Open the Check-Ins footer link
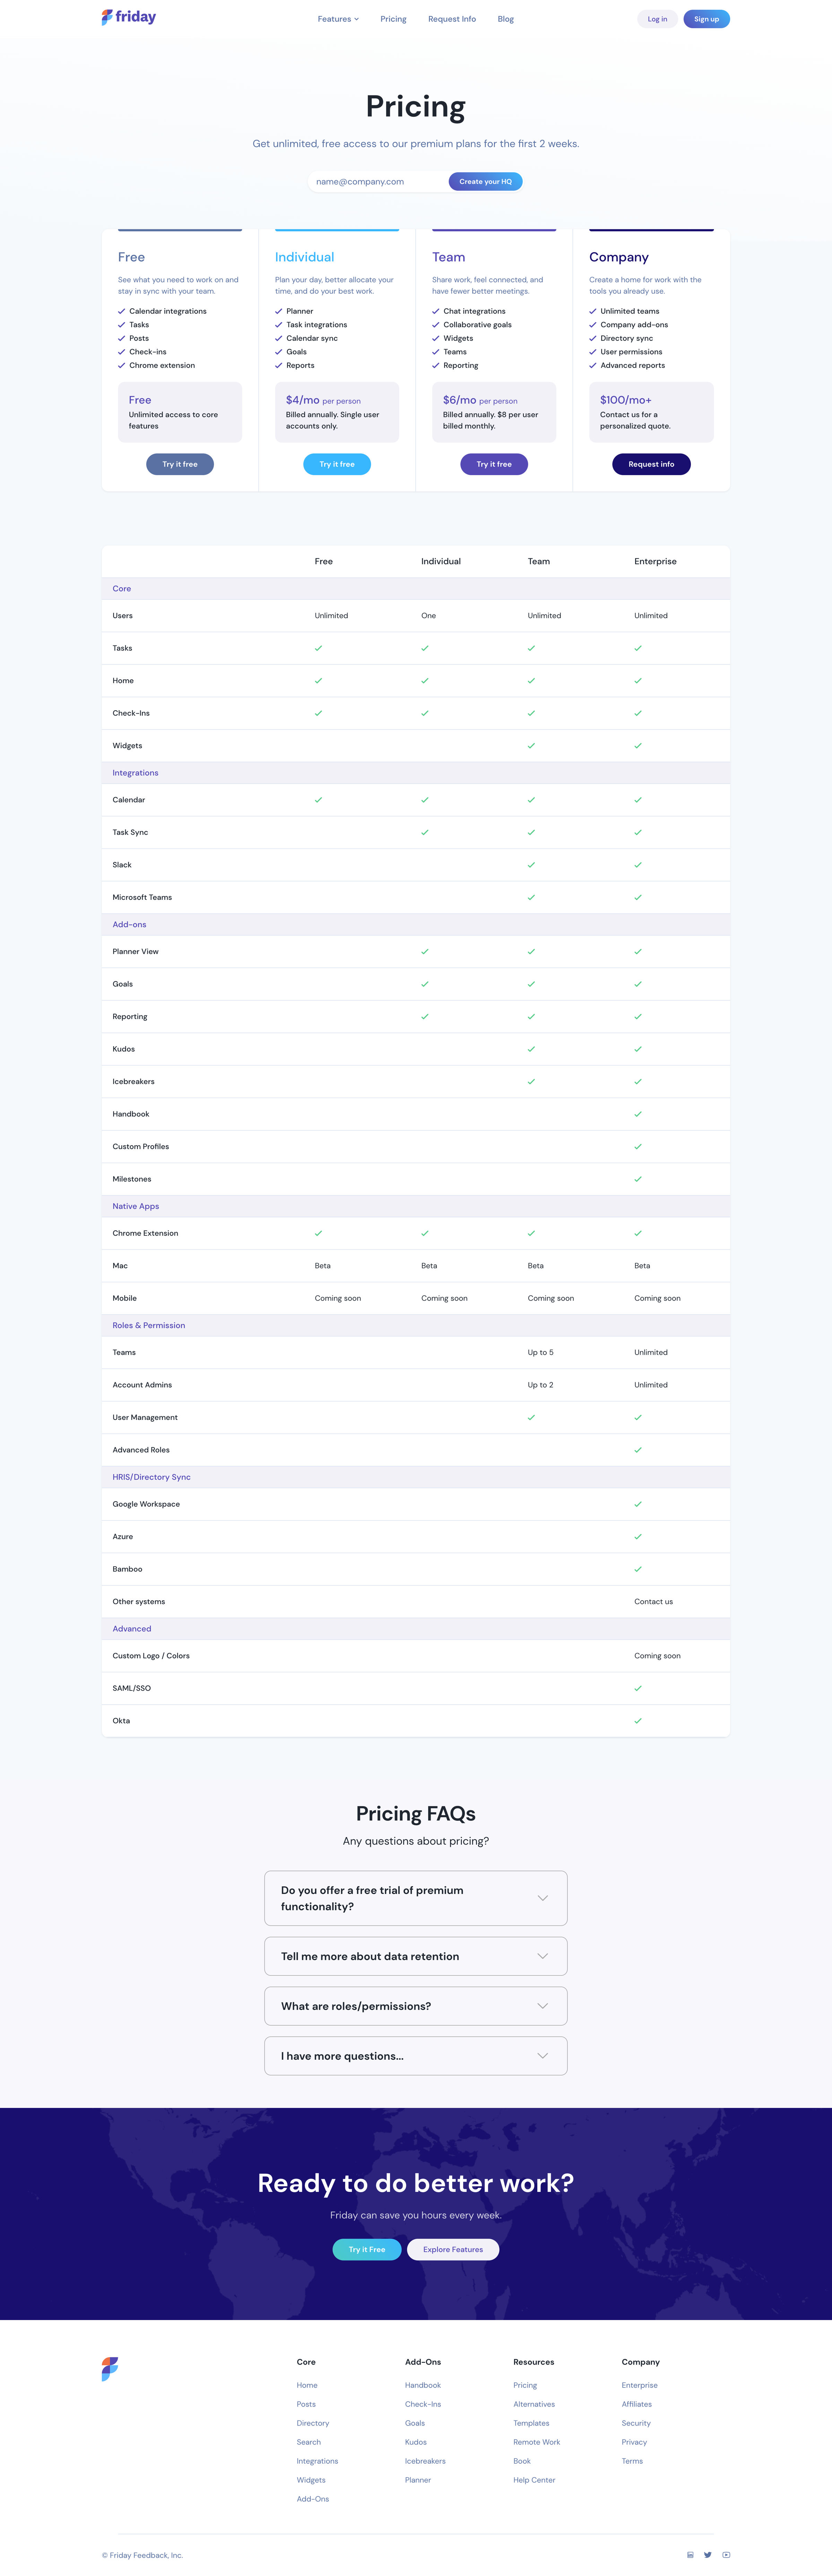The image size is (832, 2576). point(423,2404)
